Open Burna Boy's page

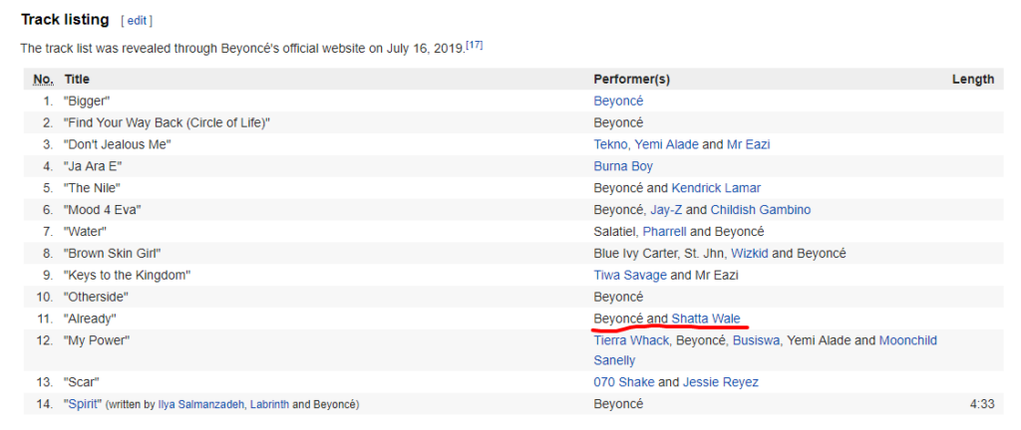pos(623,166)
